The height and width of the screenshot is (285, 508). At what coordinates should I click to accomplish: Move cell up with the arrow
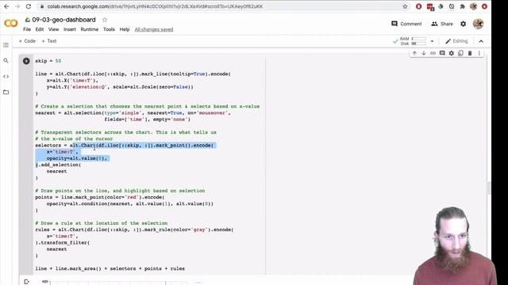click(414, 53)
